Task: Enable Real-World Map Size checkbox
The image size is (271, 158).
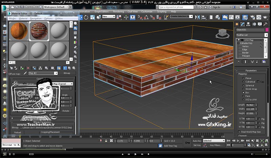Action: click(x=239, y=132)
